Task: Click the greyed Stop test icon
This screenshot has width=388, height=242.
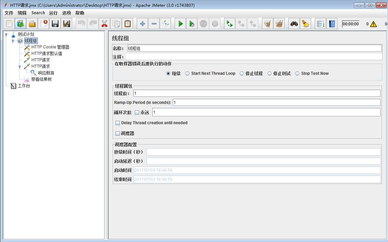Action: (203, 24)
